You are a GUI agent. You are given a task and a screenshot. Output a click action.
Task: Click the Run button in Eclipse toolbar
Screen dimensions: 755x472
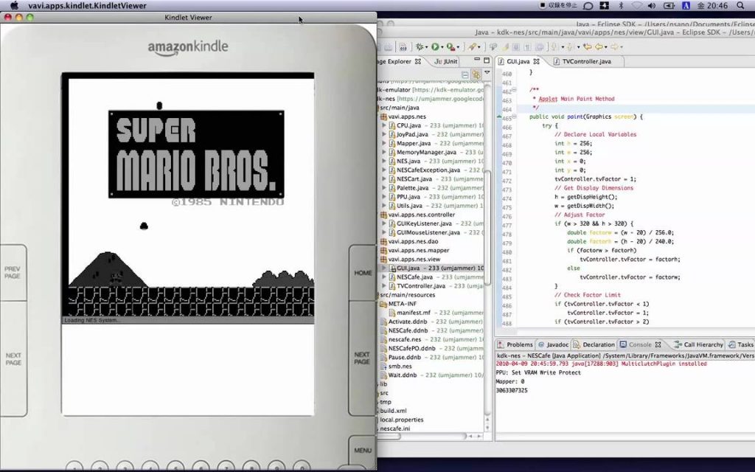[436, 46]
